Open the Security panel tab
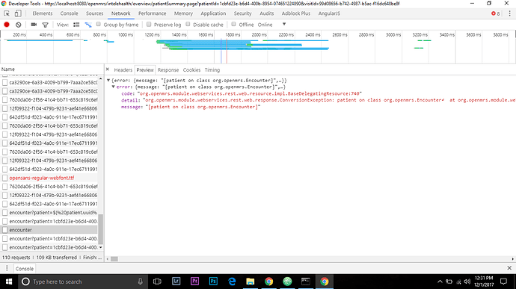 (242, 13)
